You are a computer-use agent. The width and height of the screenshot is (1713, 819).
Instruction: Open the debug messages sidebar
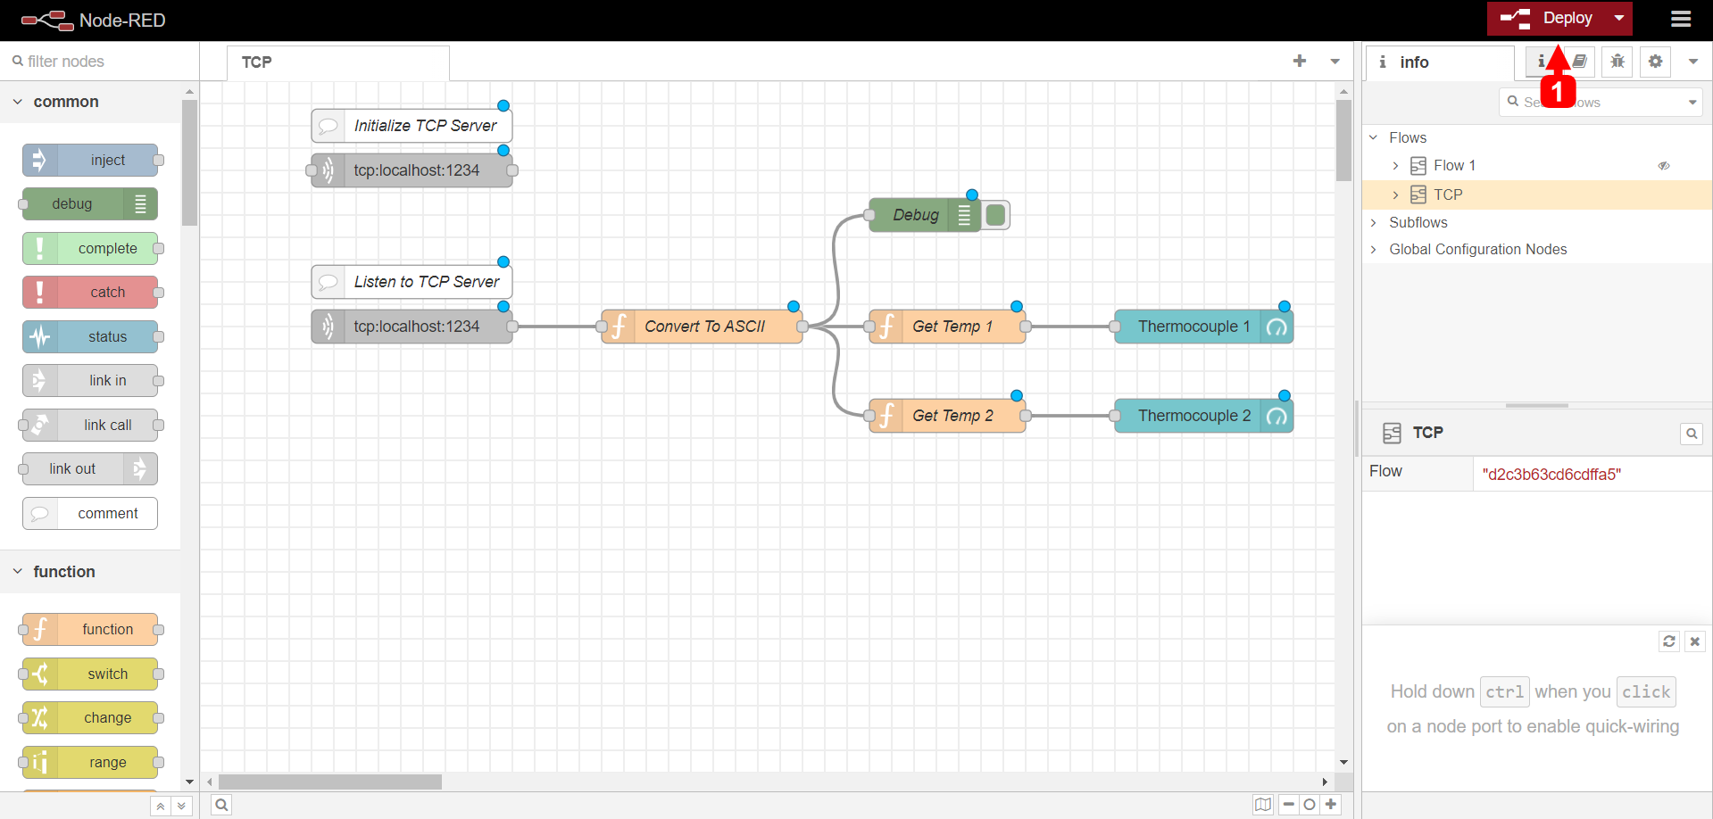click(1617, 62)
